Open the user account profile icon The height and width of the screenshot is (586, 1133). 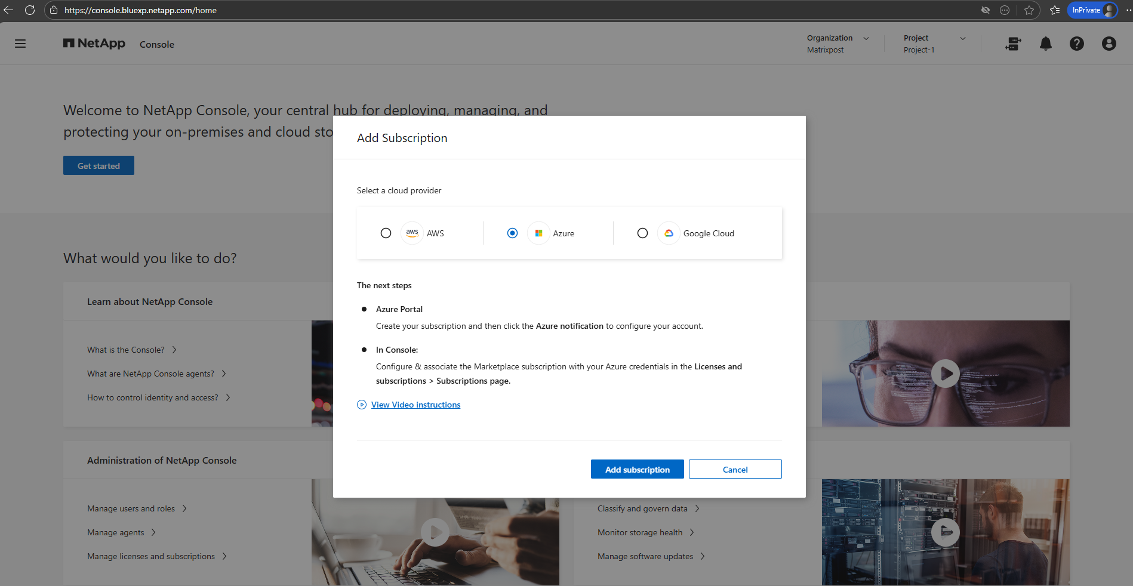(1109, 44)
